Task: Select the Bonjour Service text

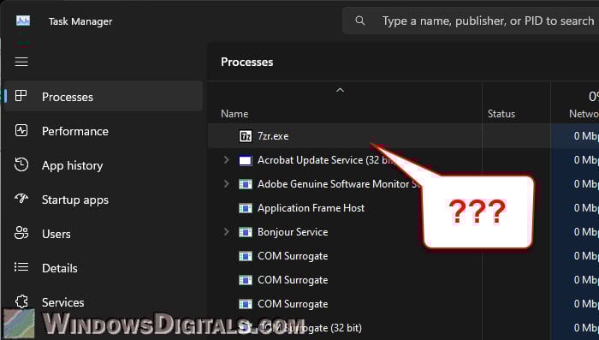Action: tap(293, 232)
